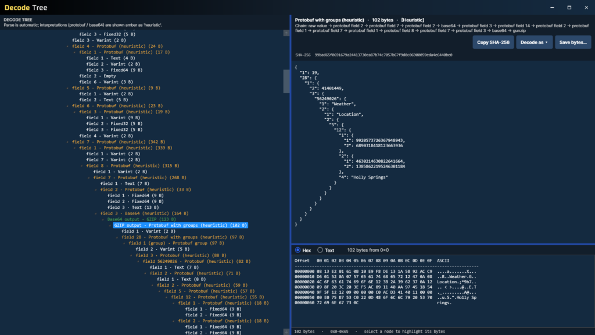Screen dimensions: 595x335
Task: Click the Chain path description text
Action: point(442,28)
